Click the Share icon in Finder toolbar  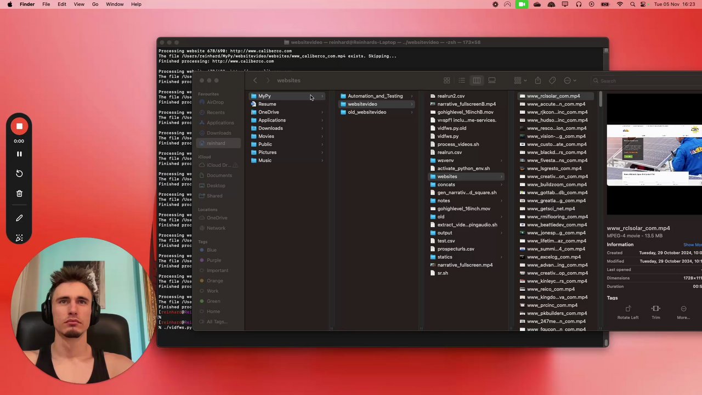[538, 81]
